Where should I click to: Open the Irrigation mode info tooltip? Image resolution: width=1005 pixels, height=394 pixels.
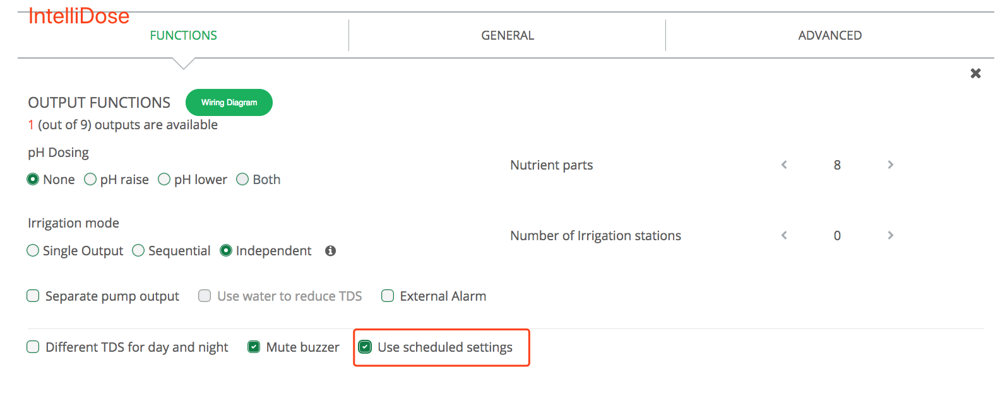[x=330, y=250]
